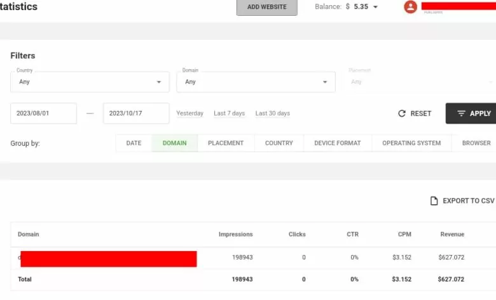Choose Device Format grouping

[x=338, y=143]
